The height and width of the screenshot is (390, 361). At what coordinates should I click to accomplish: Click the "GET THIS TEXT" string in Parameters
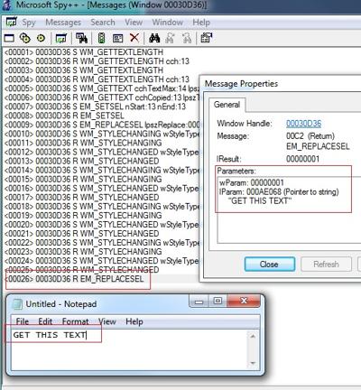point(260,201)
